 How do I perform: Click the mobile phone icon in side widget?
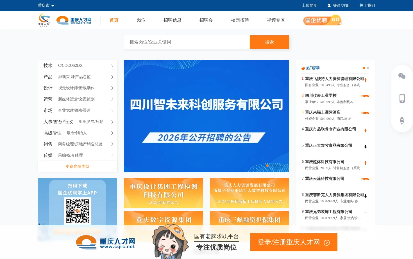[x=402, y=98]
